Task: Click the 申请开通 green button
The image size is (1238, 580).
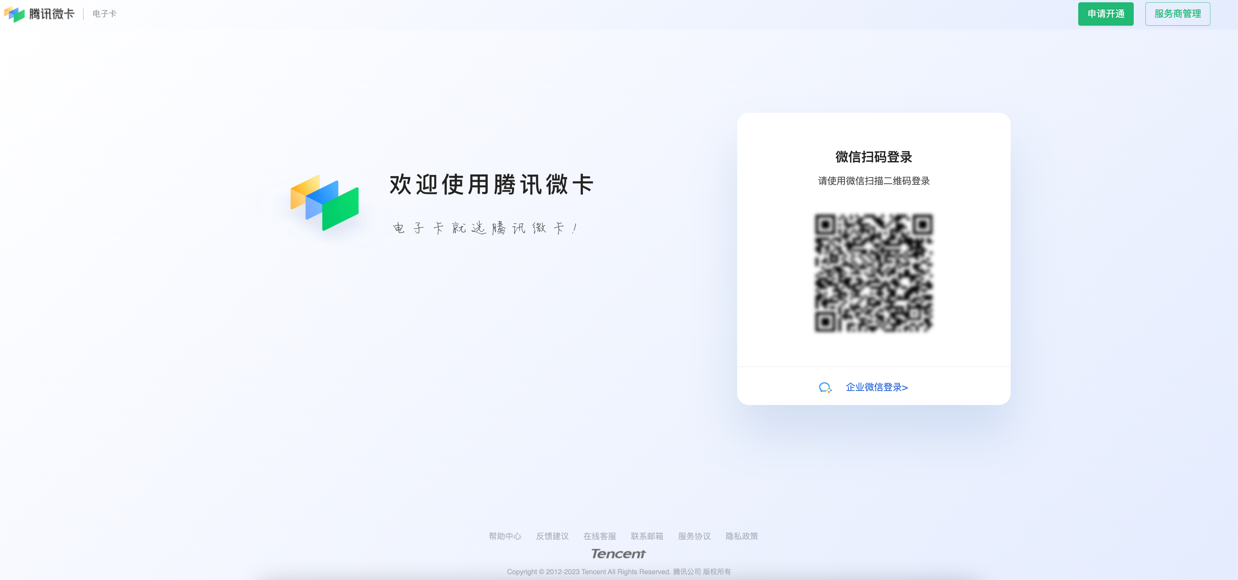Action: pos(1105,14)
